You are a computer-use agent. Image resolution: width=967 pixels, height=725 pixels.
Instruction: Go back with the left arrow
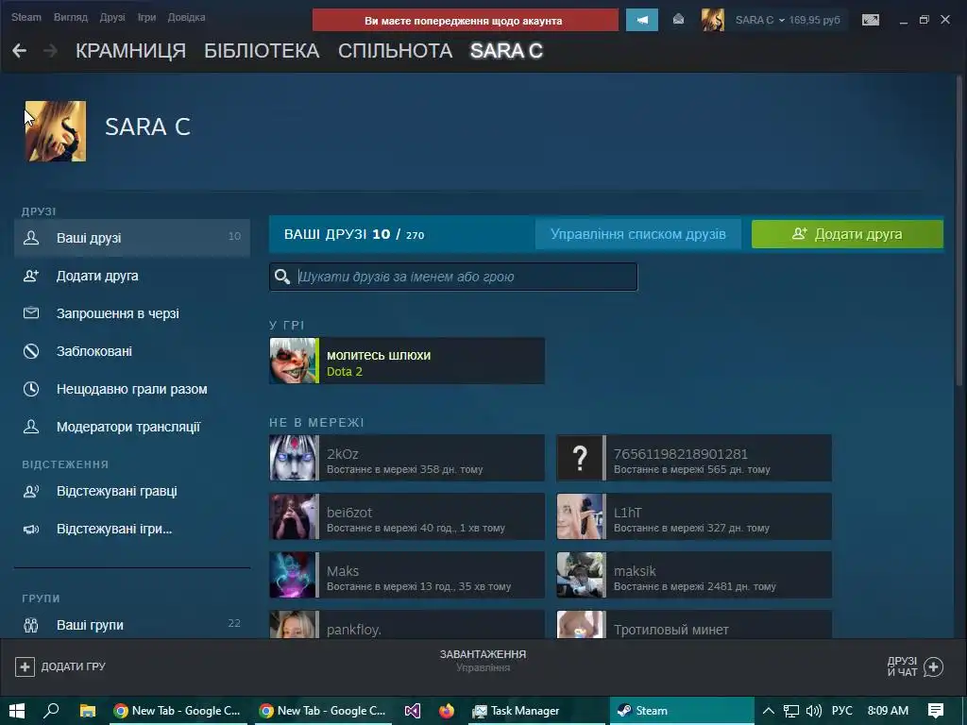(x=19, y=51)
